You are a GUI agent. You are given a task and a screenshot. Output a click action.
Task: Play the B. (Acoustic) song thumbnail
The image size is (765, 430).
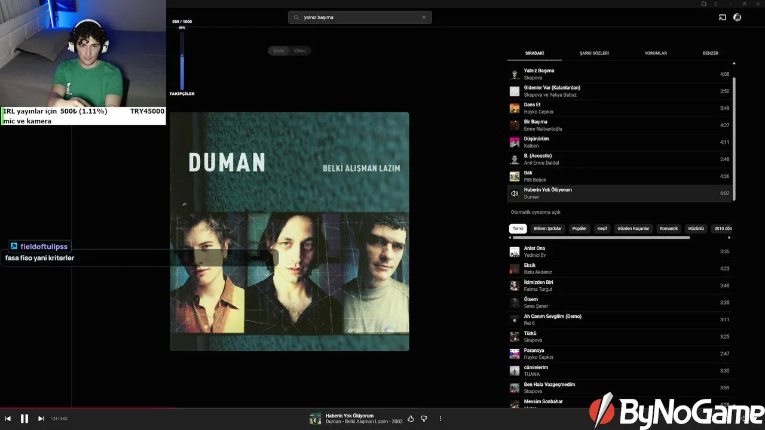coord(515,159)
